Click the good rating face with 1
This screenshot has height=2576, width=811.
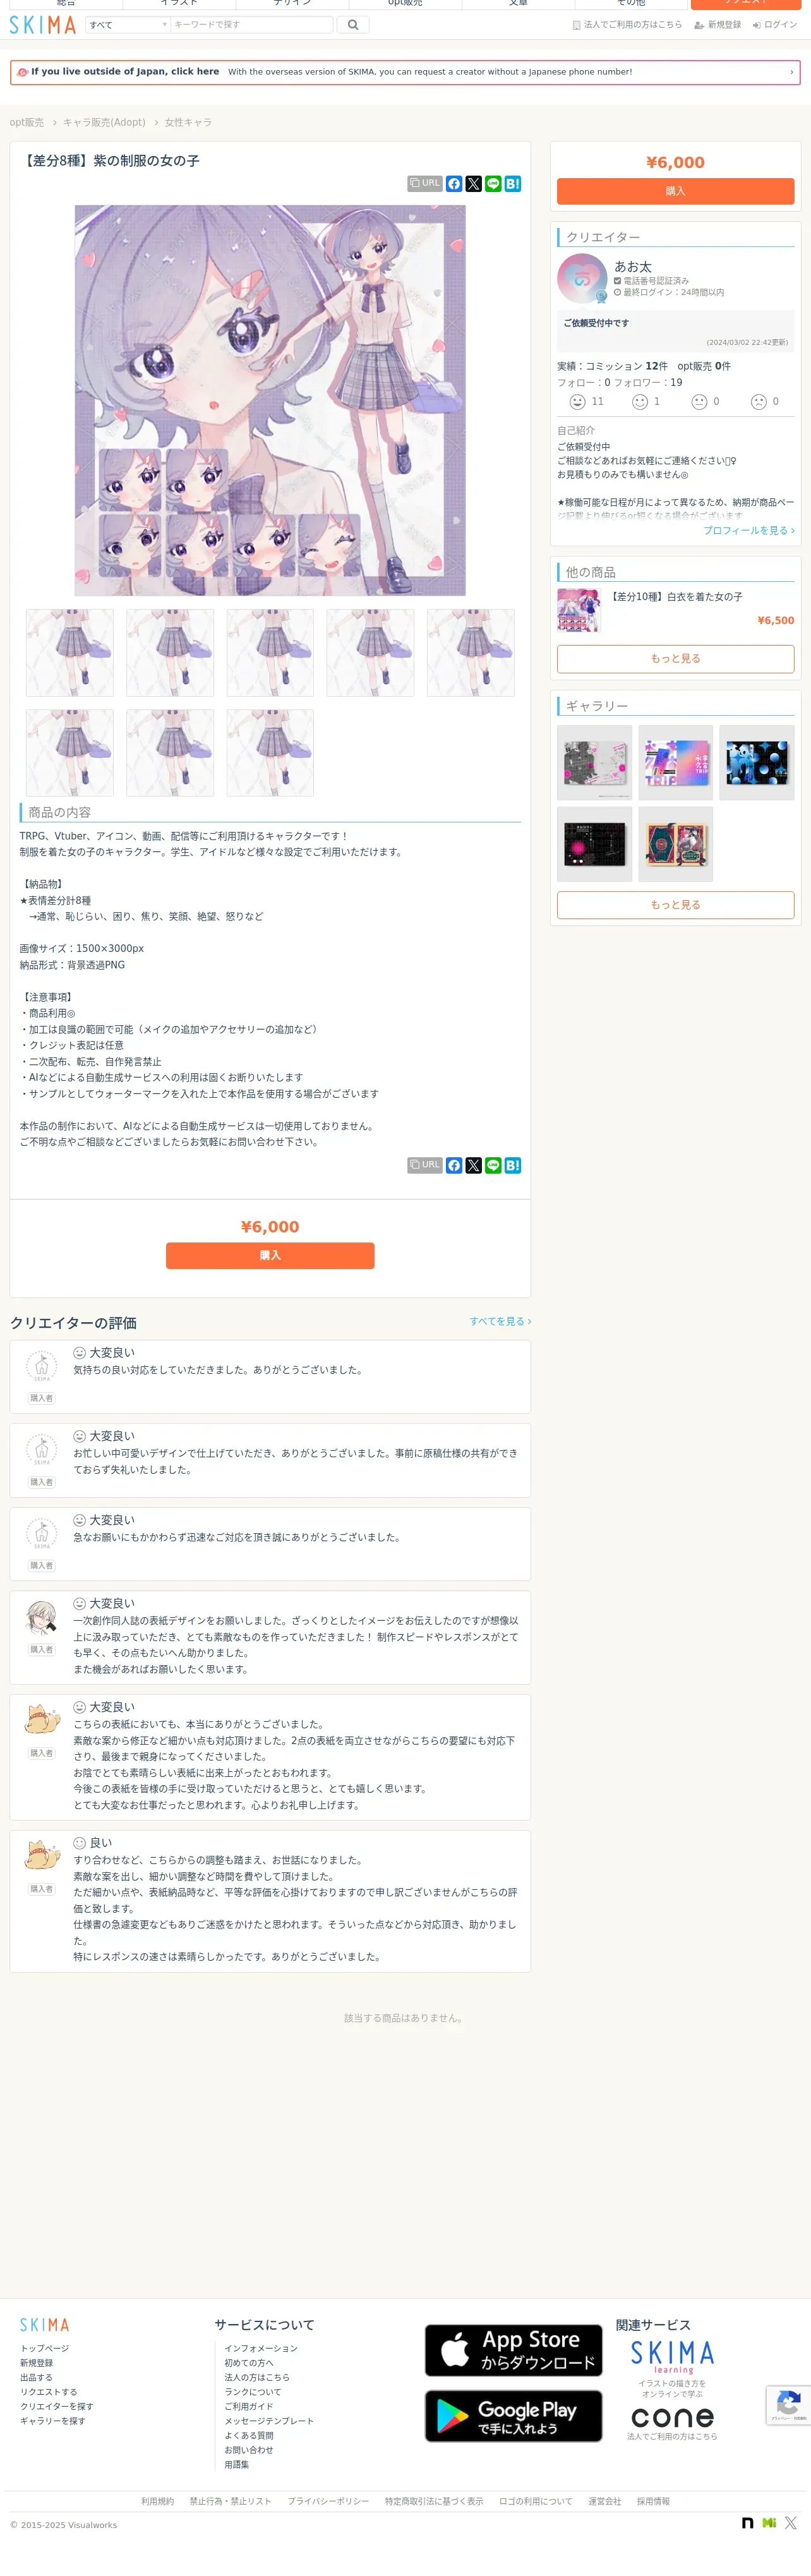point(640,402)
